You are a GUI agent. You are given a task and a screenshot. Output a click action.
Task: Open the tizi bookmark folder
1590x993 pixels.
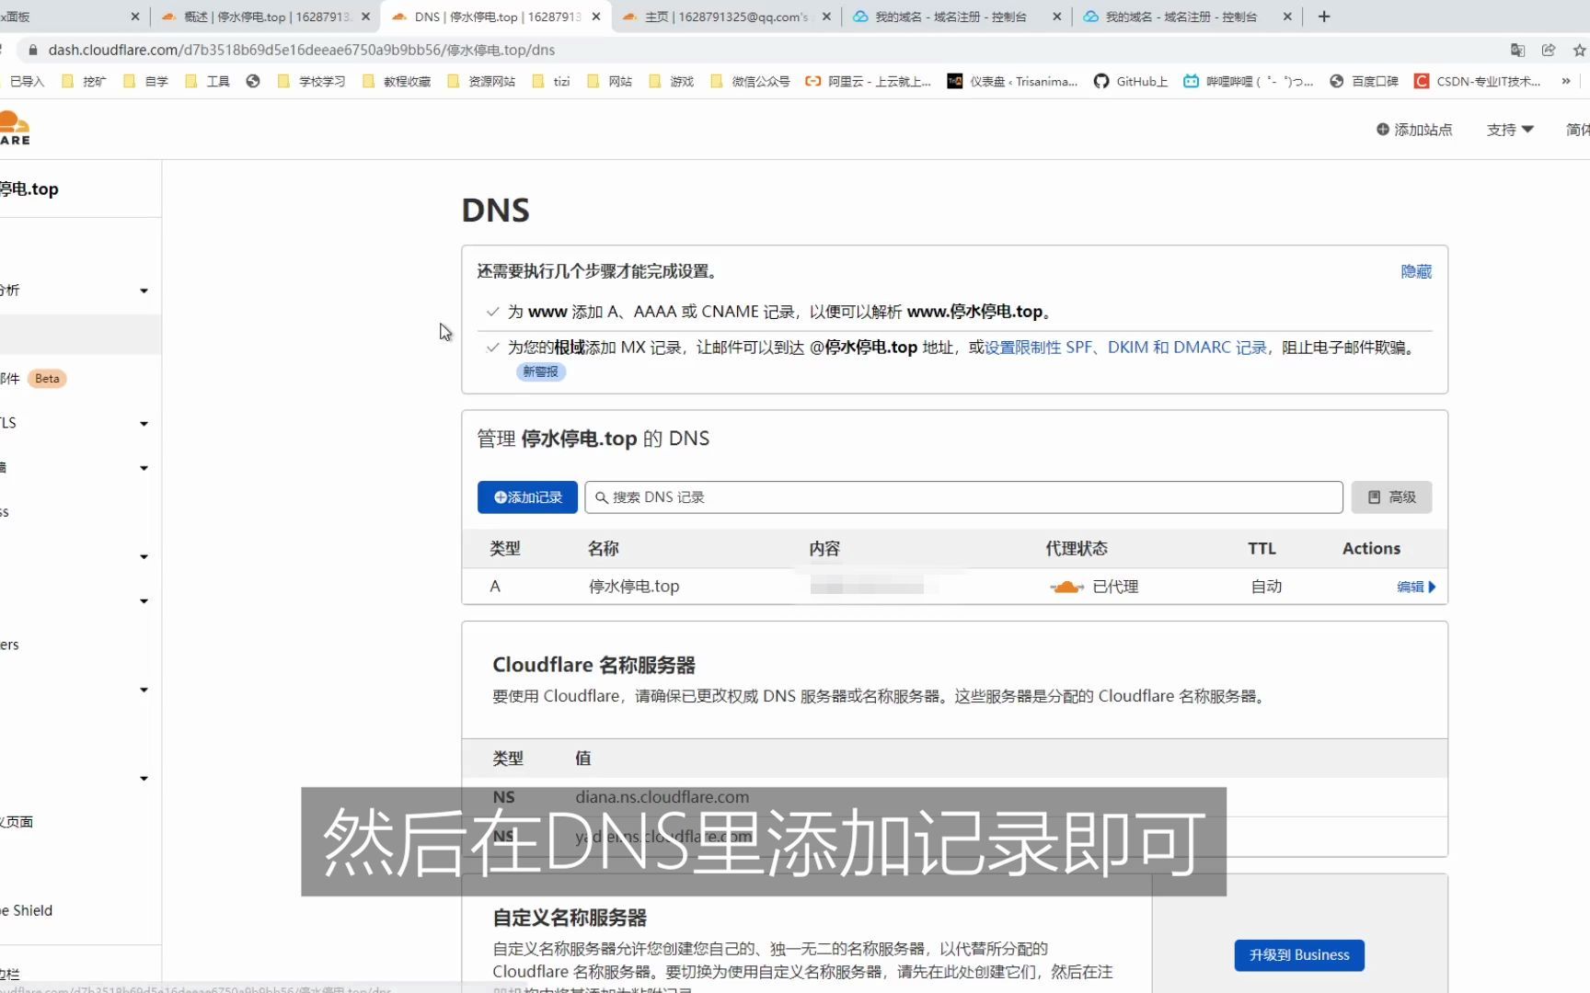tap(551, 81)
